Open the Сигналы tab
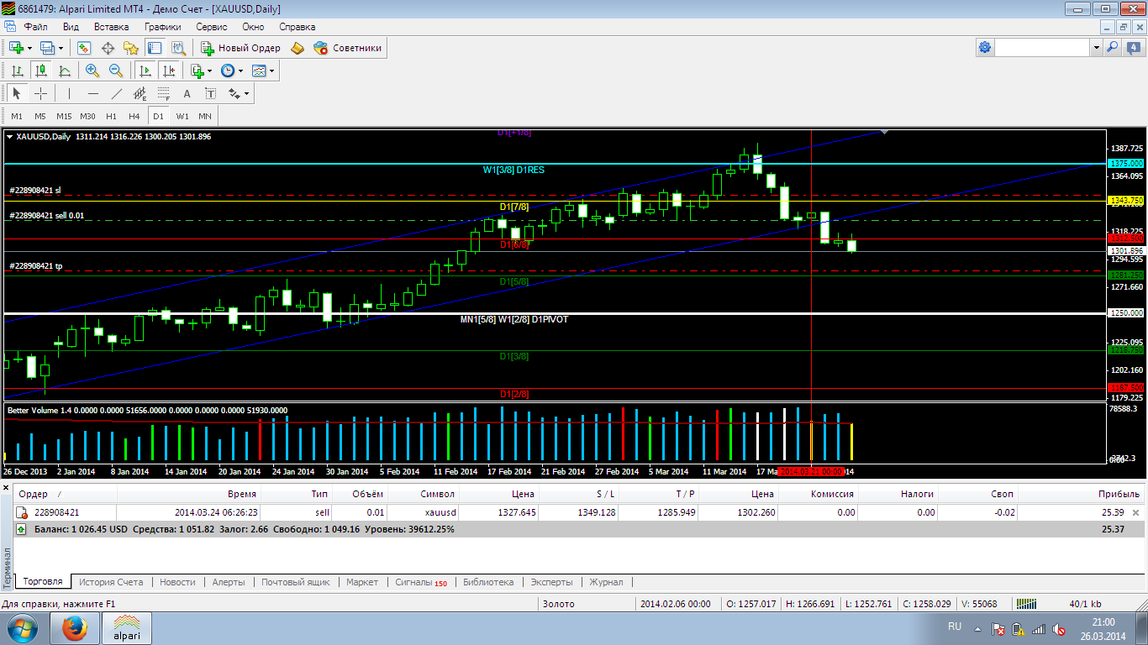 420,582
